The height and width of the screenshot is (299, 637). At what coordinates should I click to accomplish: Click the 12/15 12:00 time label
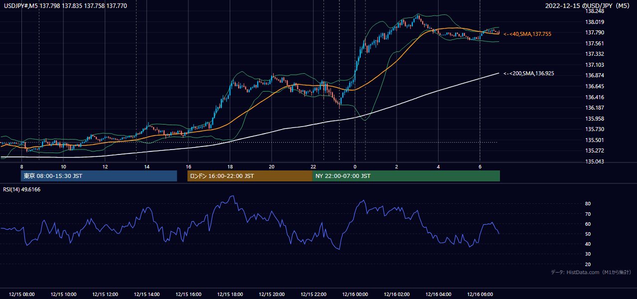click(105, 295)
